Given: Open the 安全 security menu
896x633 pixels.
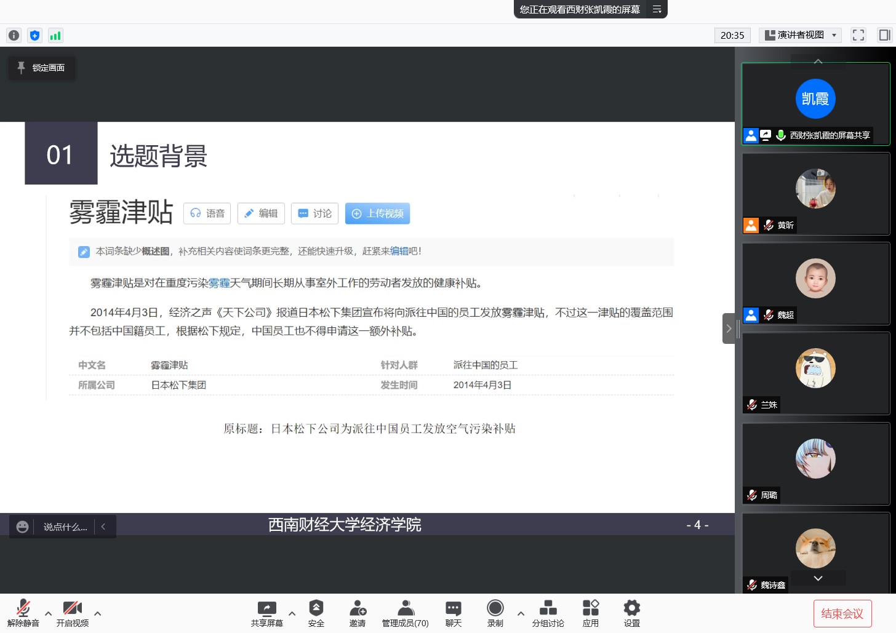Looking at the screenshot, I should (x=316, y=613).
